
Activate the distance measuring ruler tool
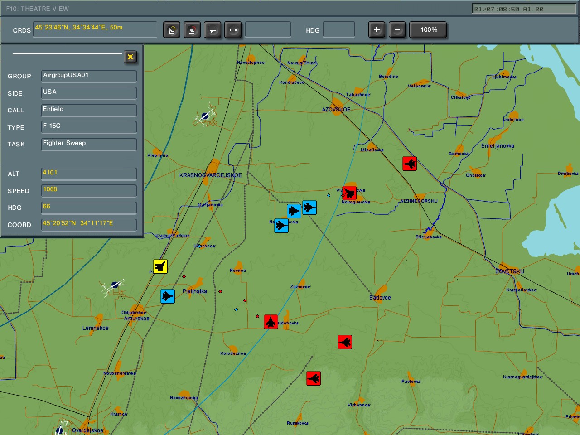(x=233, y=30)
